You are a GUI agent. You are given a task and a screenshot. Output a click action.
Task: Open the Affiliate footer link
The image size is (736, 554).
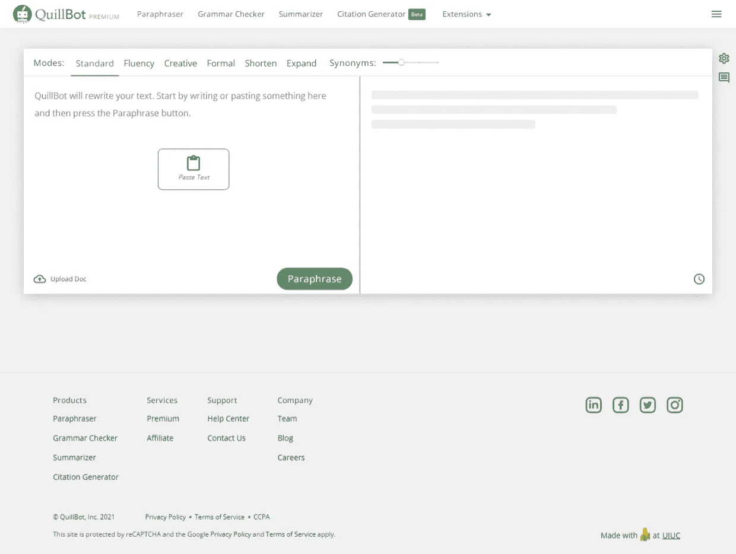[x=160, y=438]
